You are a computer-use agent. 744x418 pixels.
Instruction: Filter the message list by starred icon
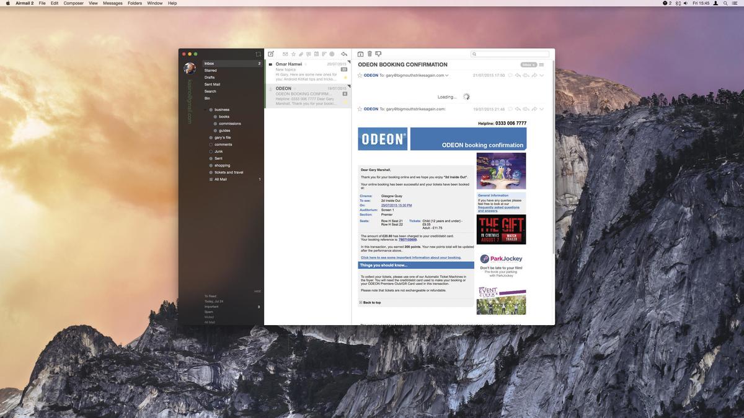(293, 54)
